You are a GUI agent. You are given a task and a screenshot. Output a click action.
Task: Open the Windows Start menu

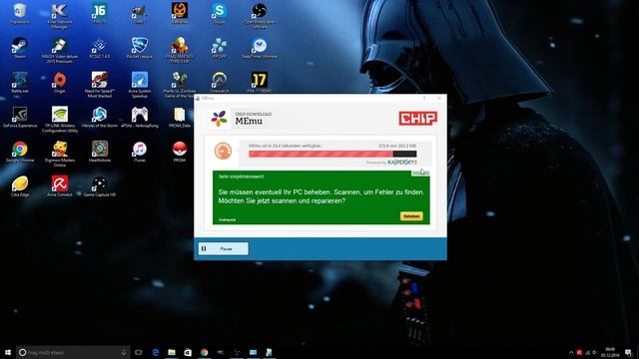pyautogui.click(x=7, y=352)
